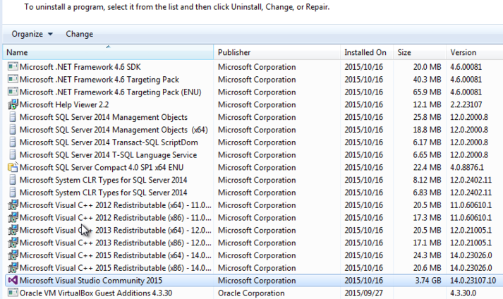The width and height of the screenshot is (503, 299).
Task: Click the Oracle VM VirtualBox Guest Additions icon
Action: pyautogui.click(x=12, y=293)
